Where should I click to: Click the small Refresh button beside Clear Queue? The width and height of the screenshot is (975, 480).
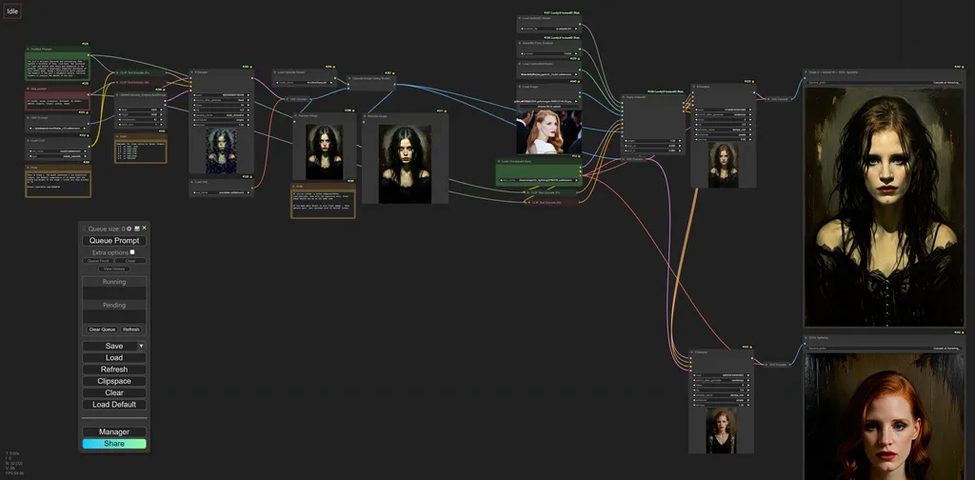131,330
